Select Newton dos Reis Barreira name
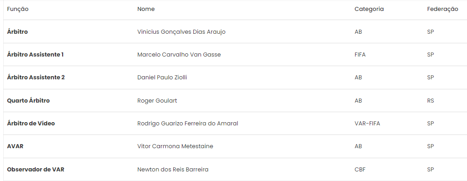Image resolution: width=467 pixels, height=181 pixels. (173, 170)
